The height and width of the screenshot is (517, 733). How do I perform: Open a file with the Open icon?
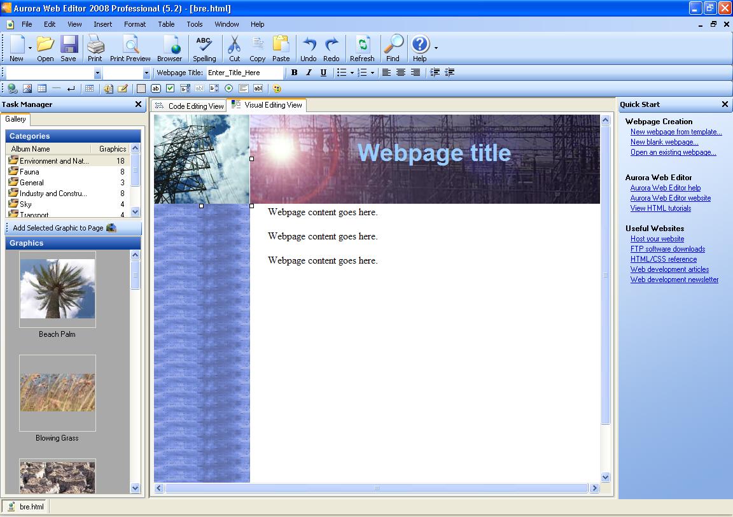point(45,48)
